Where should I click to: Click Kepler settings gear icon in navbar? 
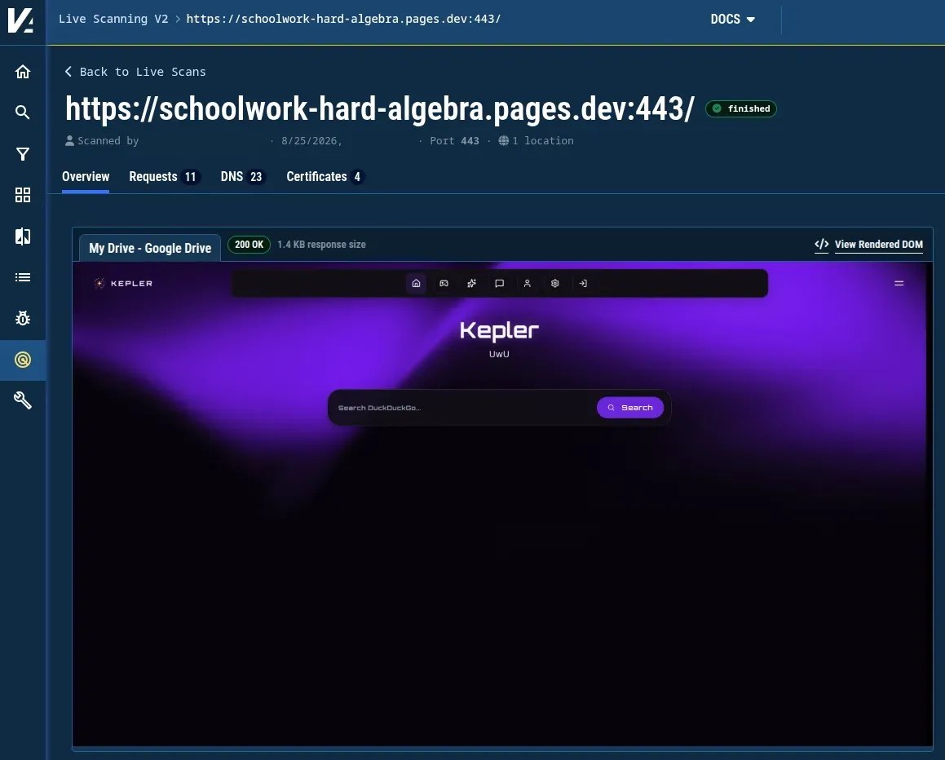click(555, 283)
